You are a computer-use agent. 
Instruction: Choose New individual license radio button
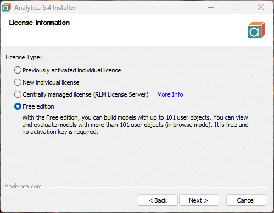(18, 82)
